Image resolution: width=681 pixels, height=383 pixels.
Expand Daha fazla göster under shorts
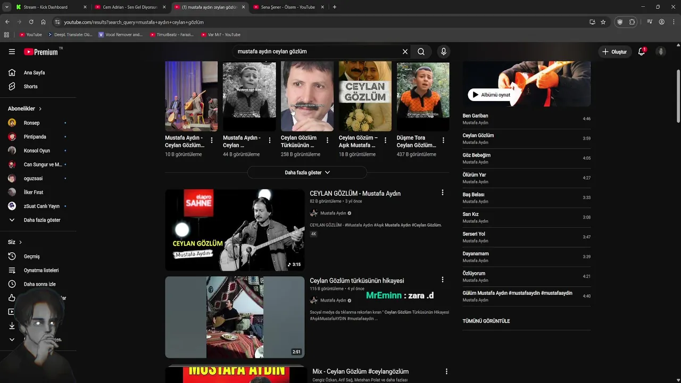click(307, 172)
